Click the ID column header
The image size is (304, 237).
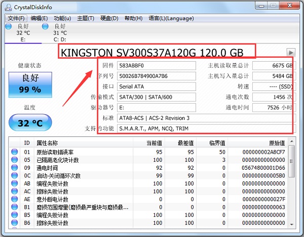tap(27, 143)
